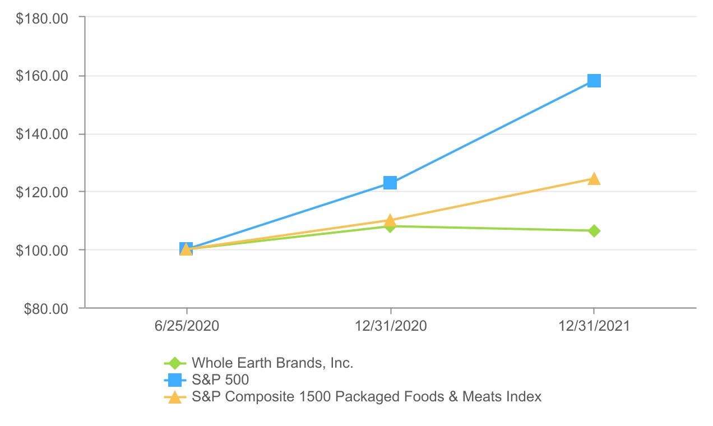713x426 pixels.
Task: Select the starting data point at 6/25/2020
Action: click(186, 249)
